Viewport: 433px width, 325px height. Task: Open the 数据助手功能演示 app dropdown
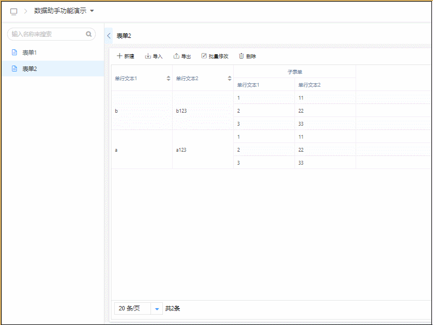point(92,11)
